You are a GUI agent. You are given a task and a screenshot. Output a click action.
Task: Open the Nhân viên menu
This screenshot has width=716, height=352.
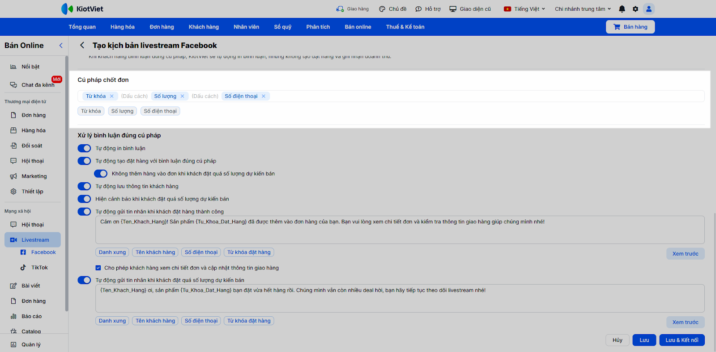(x=246, y=27)
